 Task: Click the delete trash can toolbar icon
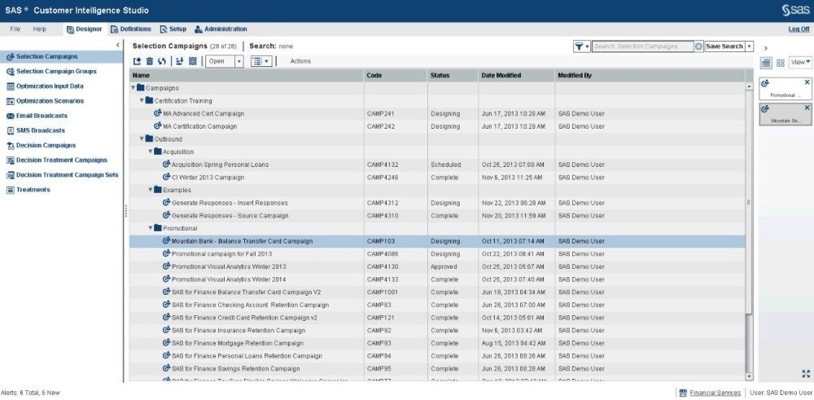tap(149, 61)
